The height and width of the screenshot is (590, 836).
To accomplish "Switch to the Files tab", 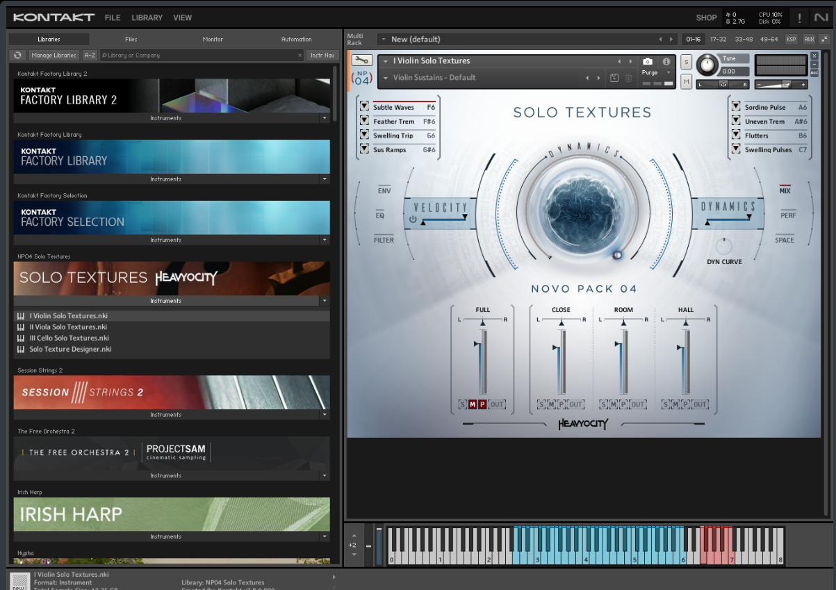I will 131,40.
